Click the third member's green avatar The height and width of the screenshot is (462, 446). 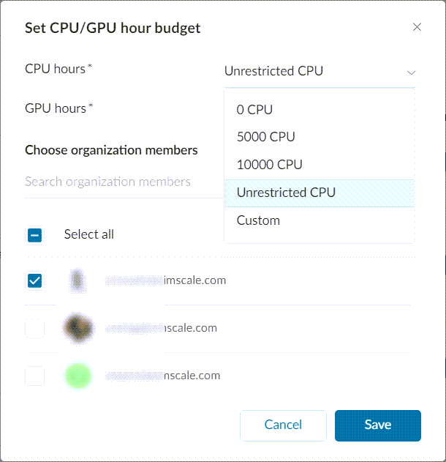[x=78, y=376]
